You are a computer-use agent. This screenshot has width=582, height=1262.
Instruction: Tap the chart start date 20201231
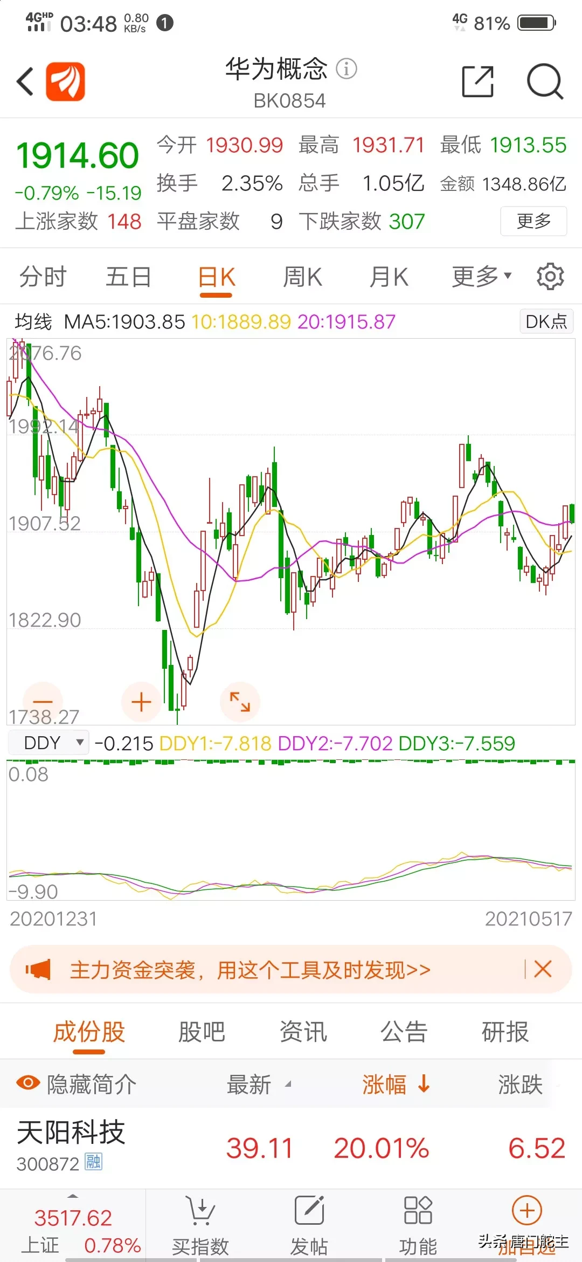point(53,918)
